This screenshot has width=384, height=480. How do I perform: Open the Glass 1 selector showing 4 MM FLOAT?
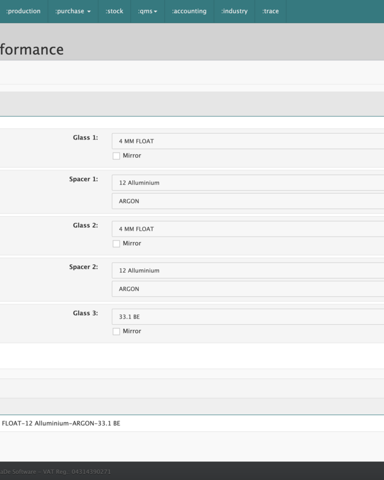tap(247, 141)
